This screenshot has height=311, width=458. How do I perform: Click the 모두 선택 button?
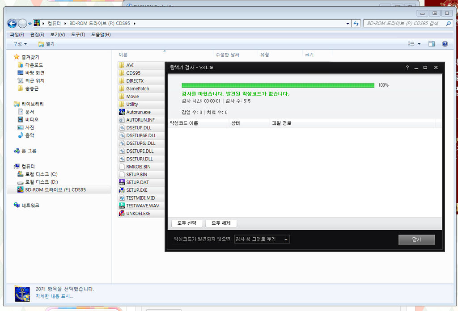pyautogui.click(x=187, y=223)
